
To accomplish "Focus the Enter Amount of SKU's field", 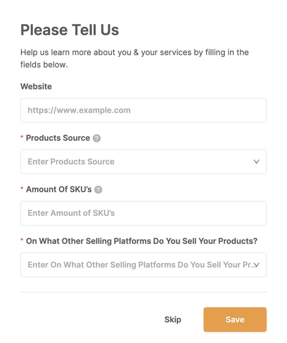I will pyautogui.click(x=143, y=213).
